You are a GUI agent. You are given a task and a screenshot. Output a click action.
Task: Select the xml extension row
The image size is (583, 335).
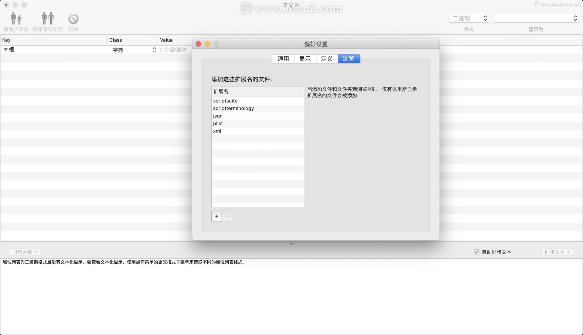tap(257, 131)
